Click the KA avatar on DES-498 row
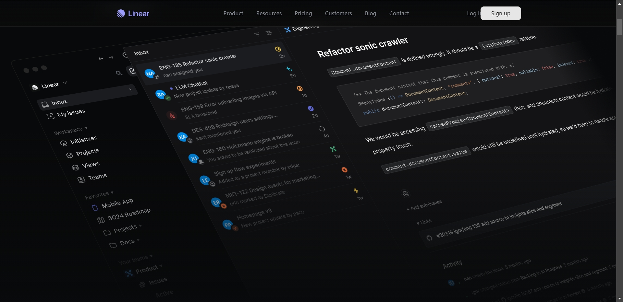Image resolution: width=623 pixels, height=302 pixels. pyautogui.click(x=183, y=137)
